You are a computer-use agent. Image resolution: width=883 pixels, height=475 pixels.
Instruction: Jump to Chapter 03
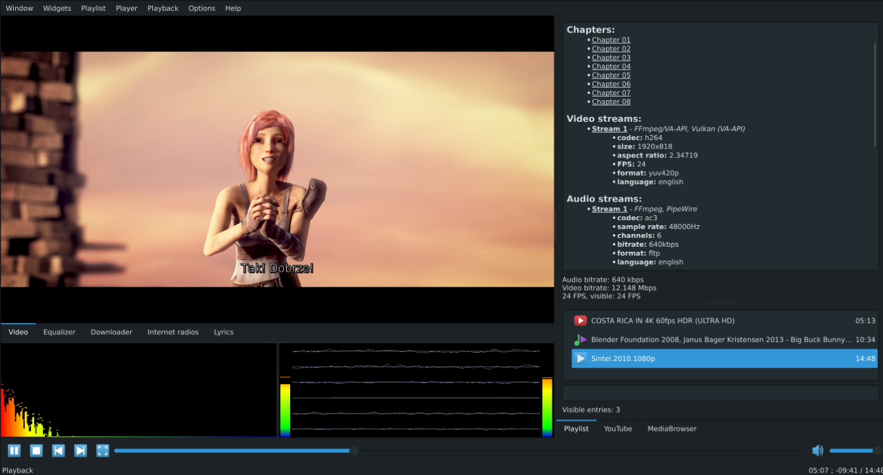(611, 57)
